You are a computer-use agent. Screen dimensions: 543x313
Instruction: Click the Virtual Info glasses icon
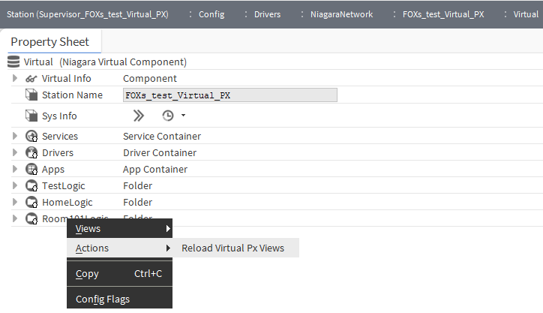click(31, 78)
